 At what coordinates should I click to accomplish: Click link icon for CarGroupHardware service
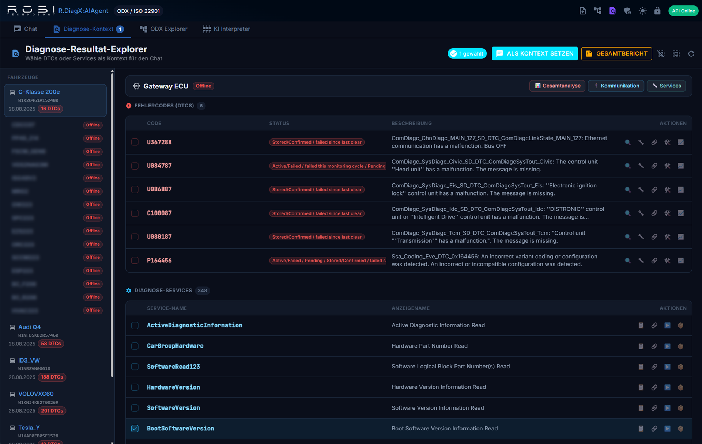[x=654, y=346]
